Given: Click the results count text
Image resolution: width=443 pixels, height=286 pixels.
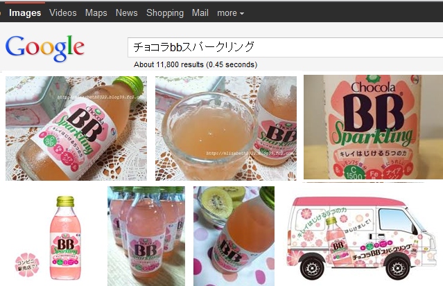Looking at the screenshot, I should coord(196,64).
